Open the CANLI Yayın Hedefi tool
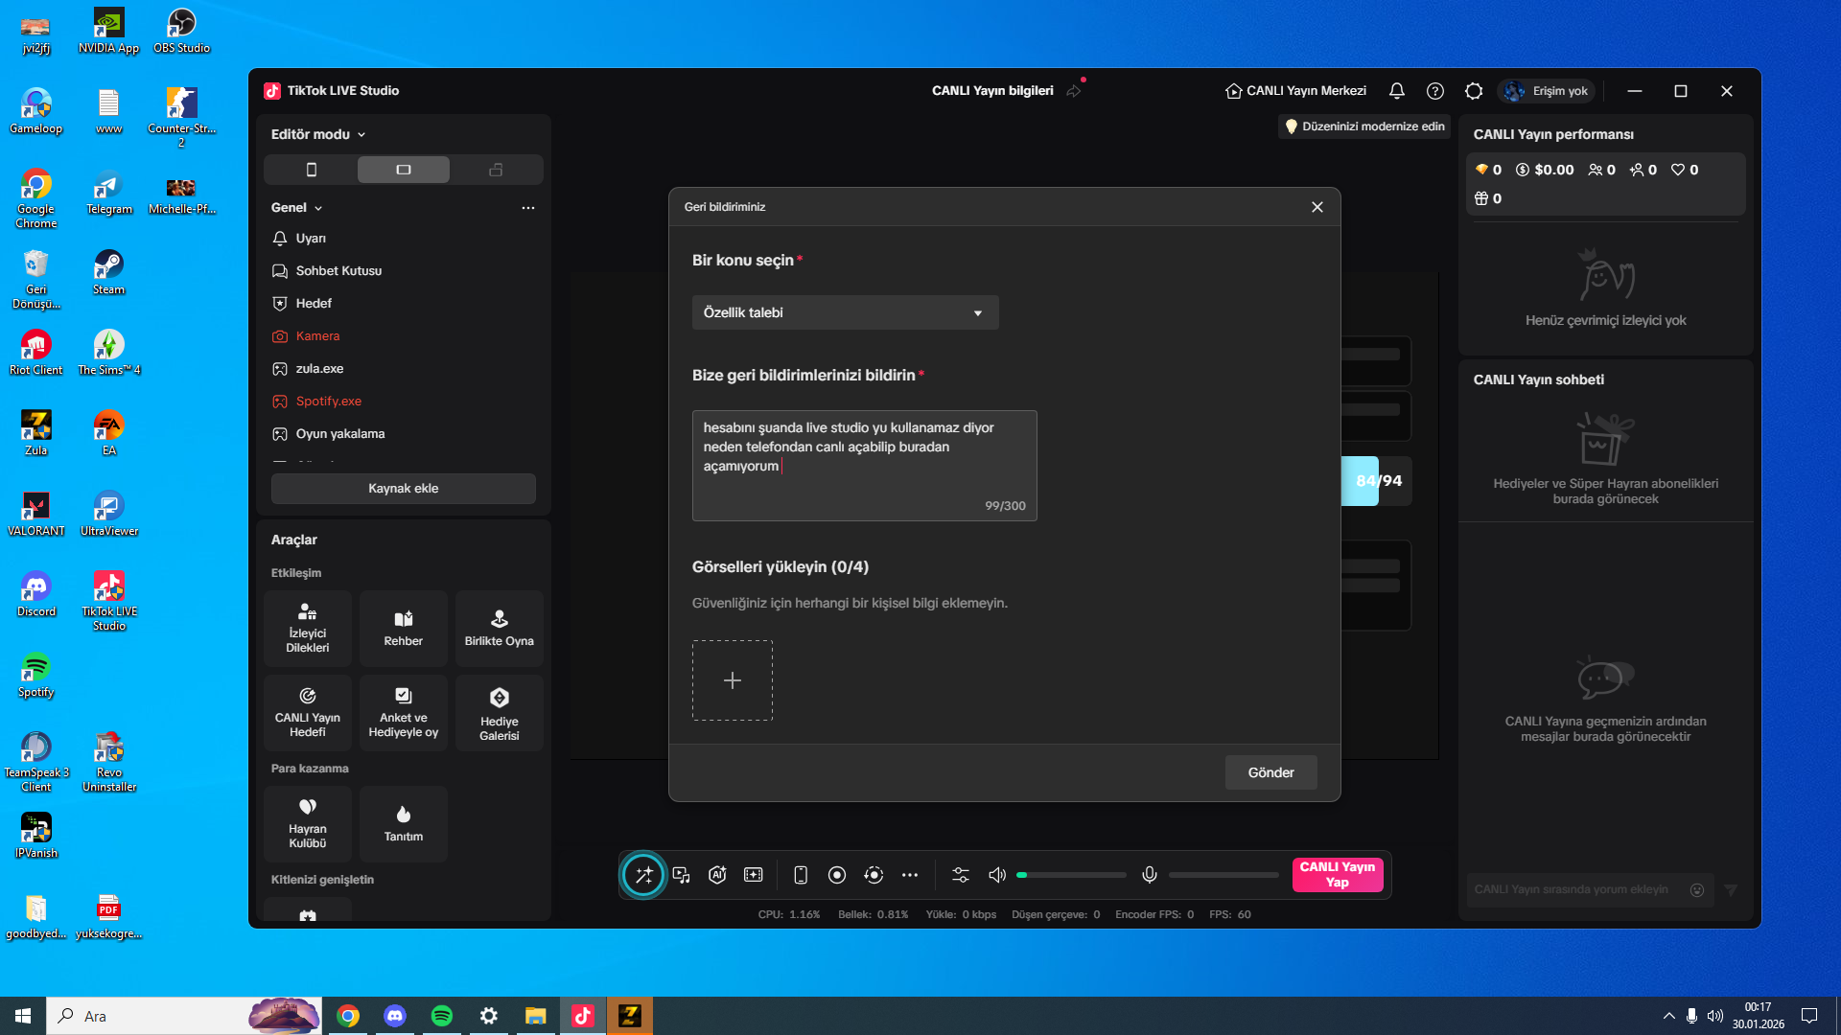This screenshot has height=1035, width=1841. (x=308, y=713)
